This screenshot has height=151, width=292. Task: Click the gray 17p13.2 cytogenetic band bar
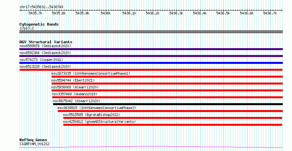point(151,32)
